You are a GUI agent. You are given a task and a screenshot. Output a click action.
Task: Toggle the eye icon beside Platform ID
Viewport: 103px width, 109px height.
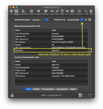(x=86, y=20)
